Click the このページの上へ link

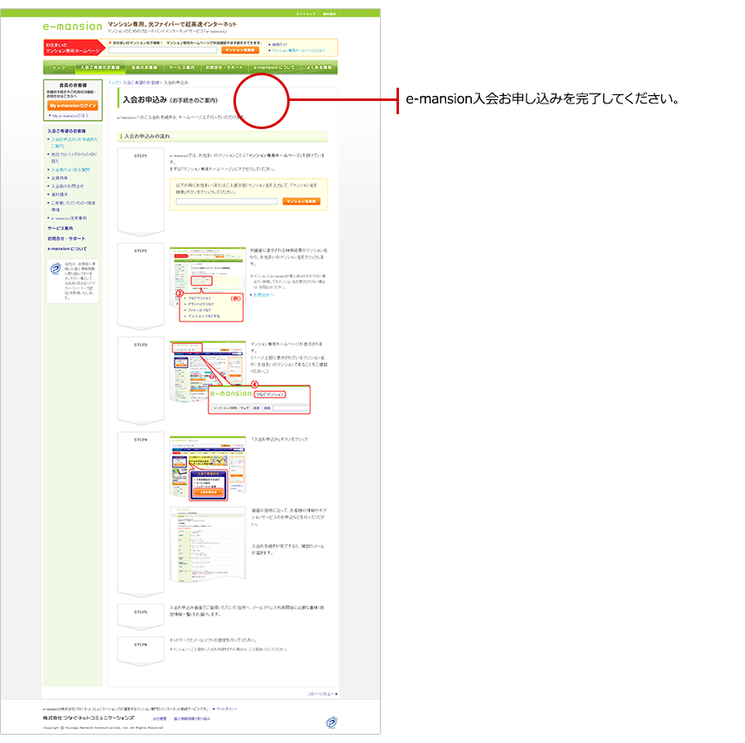322,694
